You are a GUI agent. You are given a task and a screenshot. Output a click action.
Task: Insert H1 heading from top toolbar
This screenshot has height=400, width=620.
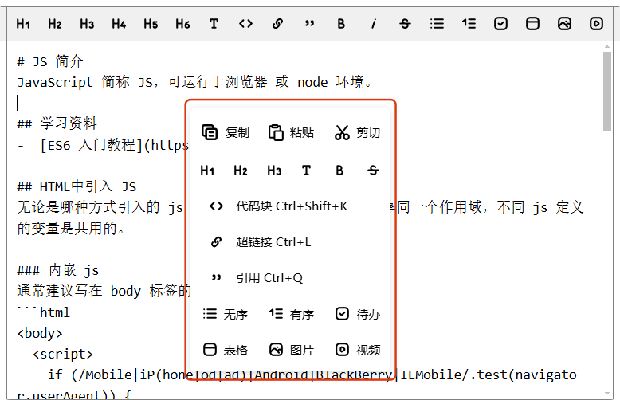point(23,24)
